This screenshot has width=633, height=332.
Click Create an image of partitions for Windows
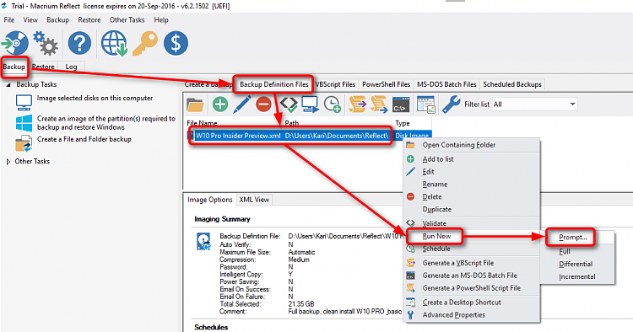pos(106,123)
